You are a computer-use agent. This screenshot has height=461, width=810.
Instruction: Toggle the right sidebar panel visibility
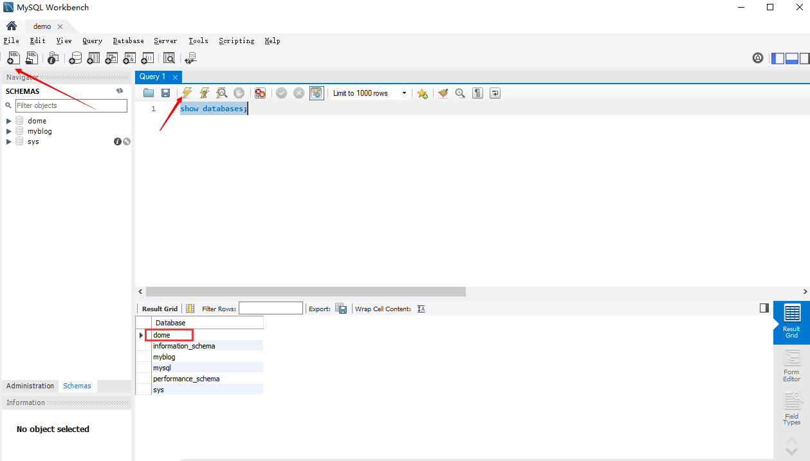pos(804,59)
